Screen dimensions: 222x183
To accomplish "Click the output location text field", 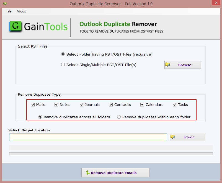I will click(88, 137).
